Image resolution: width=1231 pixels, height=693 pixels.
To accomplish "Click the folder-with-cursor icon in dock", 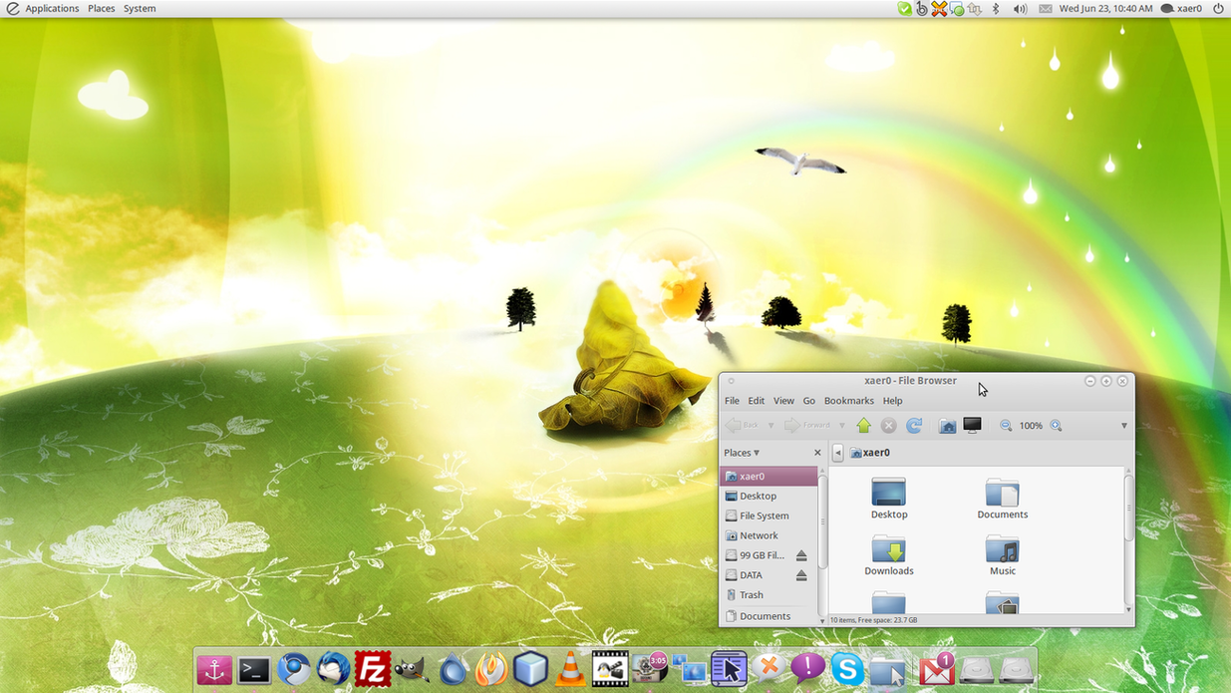I will click(887, 670).
